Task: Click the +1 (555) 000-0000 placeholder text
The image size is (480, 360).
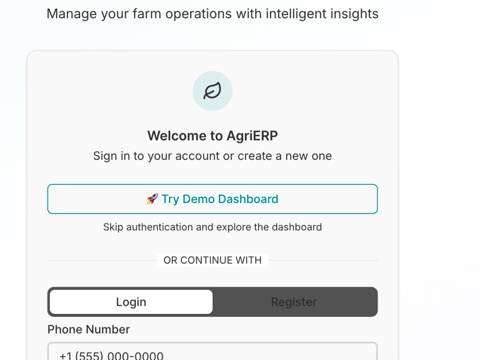Action: tap(111, 356)
